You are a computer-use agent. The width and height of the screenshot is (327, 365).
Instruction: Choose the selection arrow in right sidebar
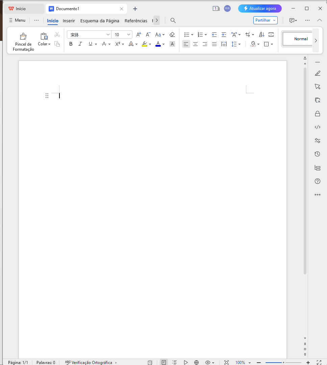pyautogui.click(x=318, y=87)
